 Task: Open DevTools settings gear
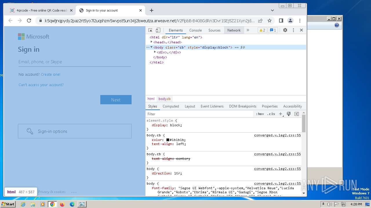285,30
